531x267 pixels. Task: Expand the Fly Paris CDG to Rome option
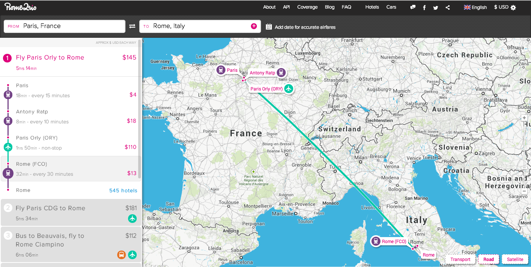click(x=71, y=212)
